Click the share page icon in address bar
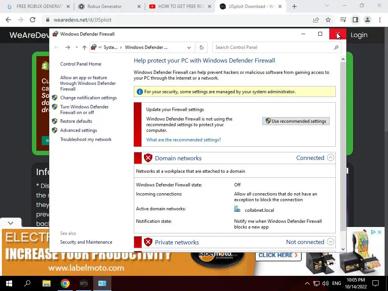 316,20
